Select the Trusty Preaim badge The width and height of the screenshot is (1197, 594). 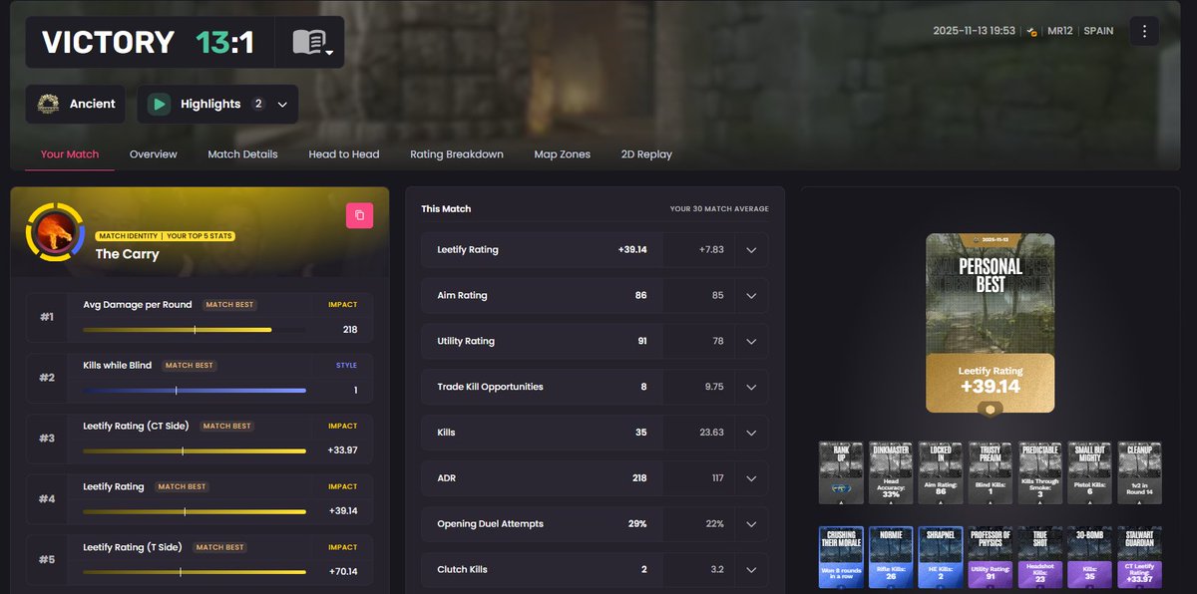point(990,472)
